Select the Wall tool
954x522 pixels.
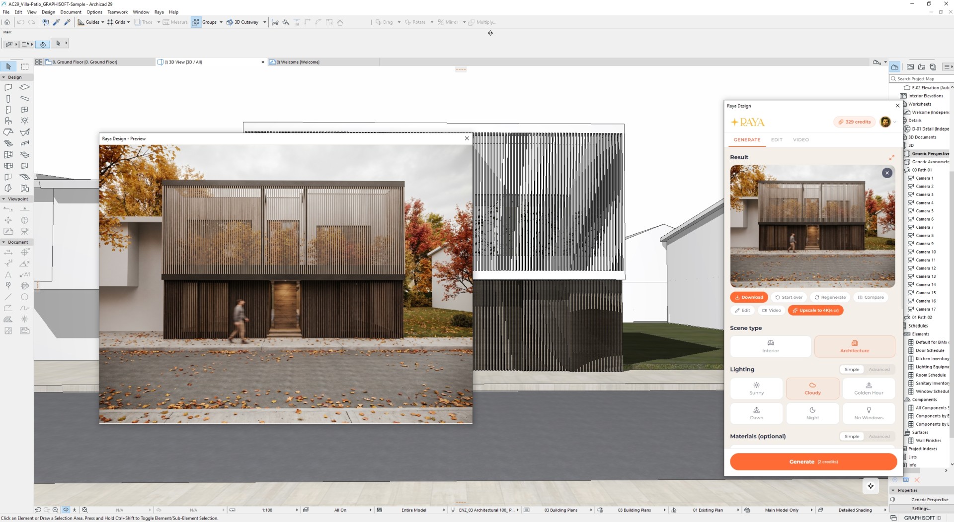[8, 87]
